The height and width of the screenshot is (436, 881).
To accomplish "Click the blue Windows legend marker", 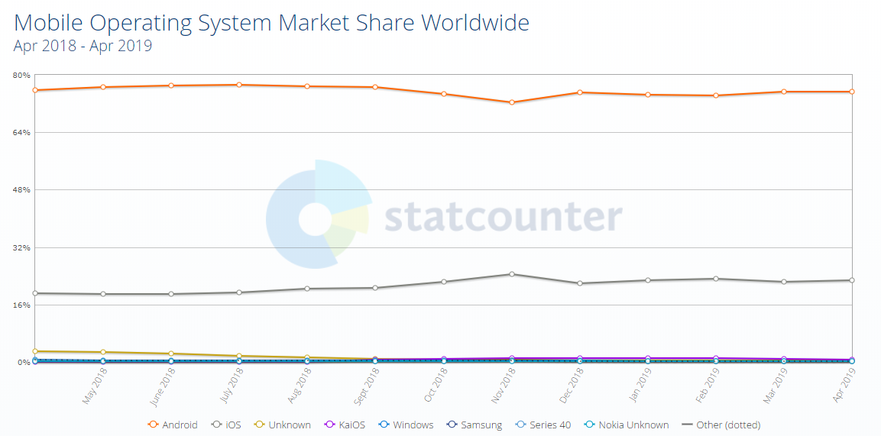I will point(385,425).
